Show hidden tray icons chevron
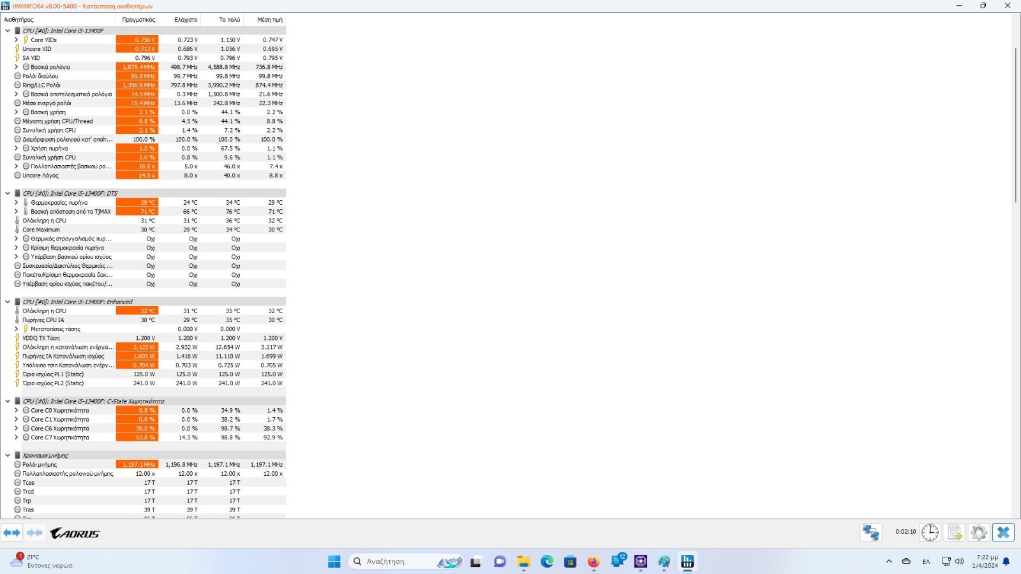Viewport: 1021px width, 574px height. 889,561
